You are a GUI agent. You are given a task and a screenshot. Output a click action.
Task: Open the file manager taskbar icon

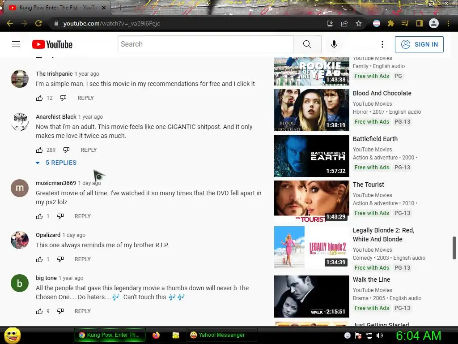pos(175,335)
